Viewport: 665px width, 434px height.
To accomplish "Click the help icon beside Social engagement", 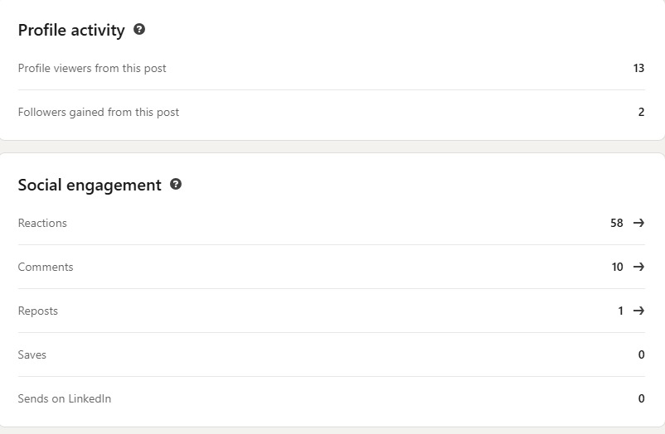I will pos(176,185).
